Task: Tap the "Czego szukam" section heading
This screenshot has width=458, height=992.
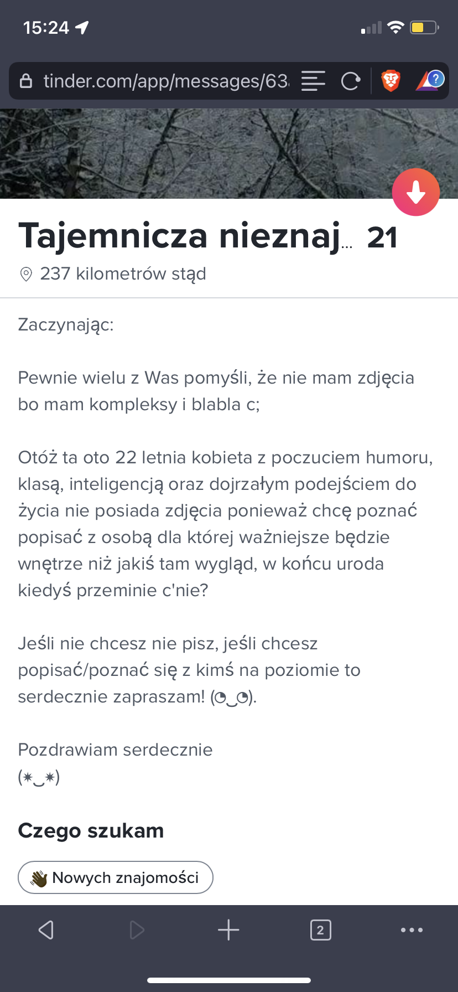Action: [91, 830]
